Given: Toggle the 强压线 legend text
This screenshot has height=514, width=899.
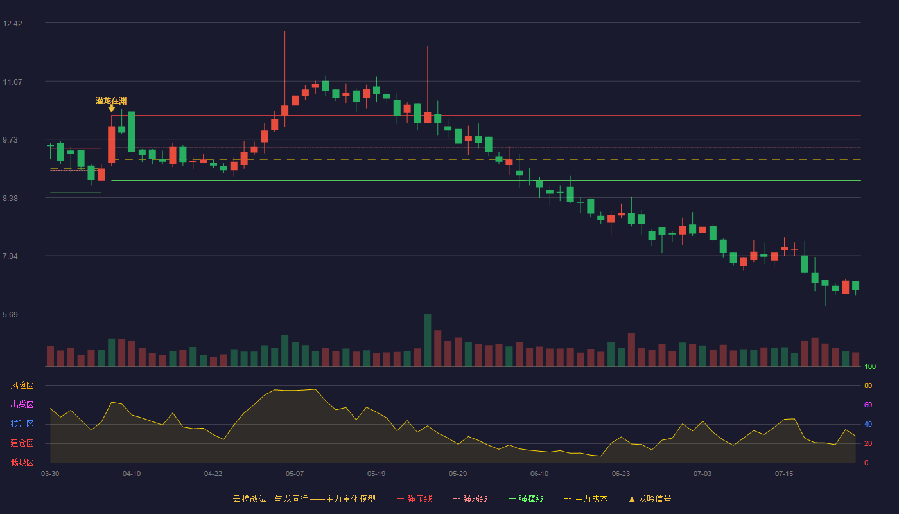Looking at the screenshot, I should [419, 499].
